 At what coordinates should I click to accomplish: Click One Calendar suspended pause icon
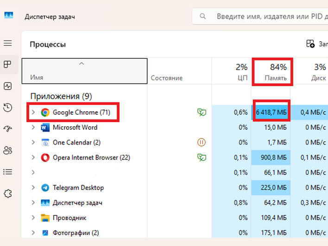(x=202, y=142)
